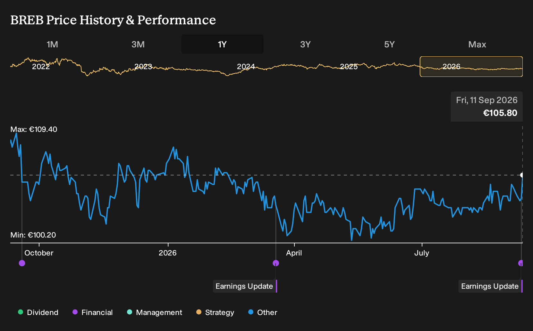Click the white data point on price line
This screenshot has width=533, height=331.
522,175
